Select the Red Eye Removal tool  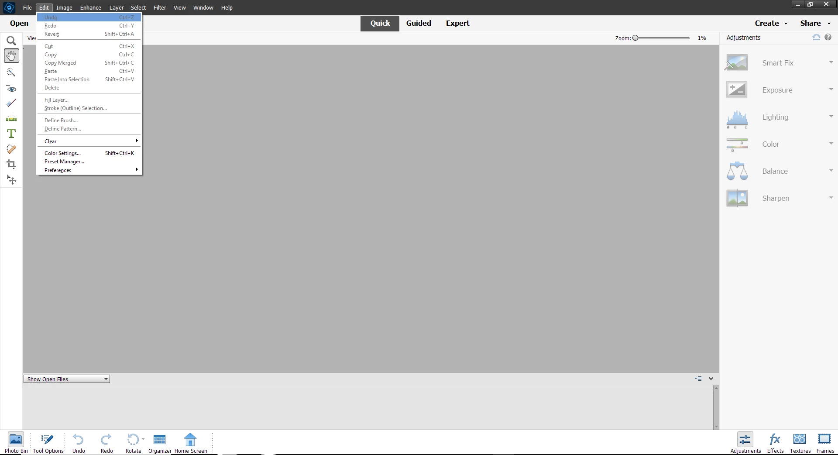[x=11, y=88]
